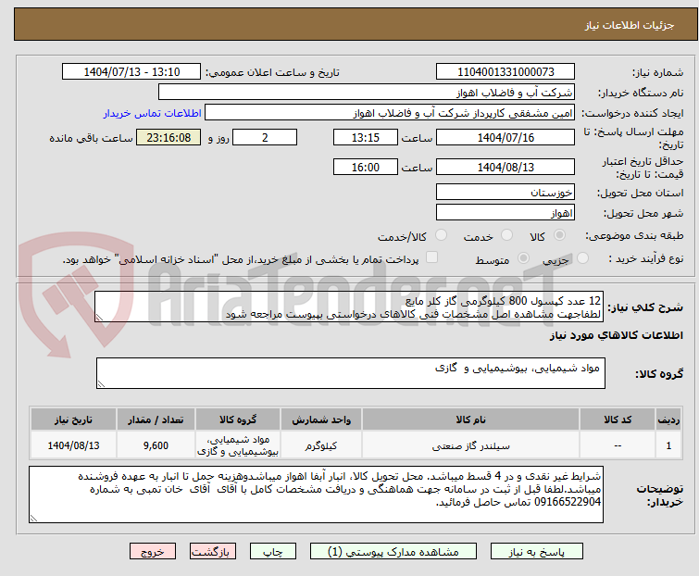Click the requester field امین مشفقی
Screen dimensions: 699x576
coord(389,113)
